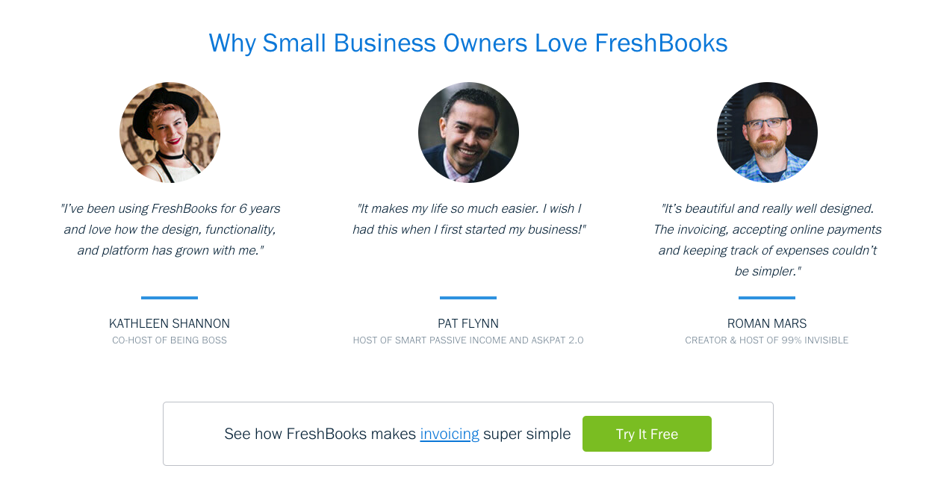Image resolution: width=935 pixels, height=495 pixels.
Task: Click Kathleen Shannon's profile photo
Action: tap(170, 132)
